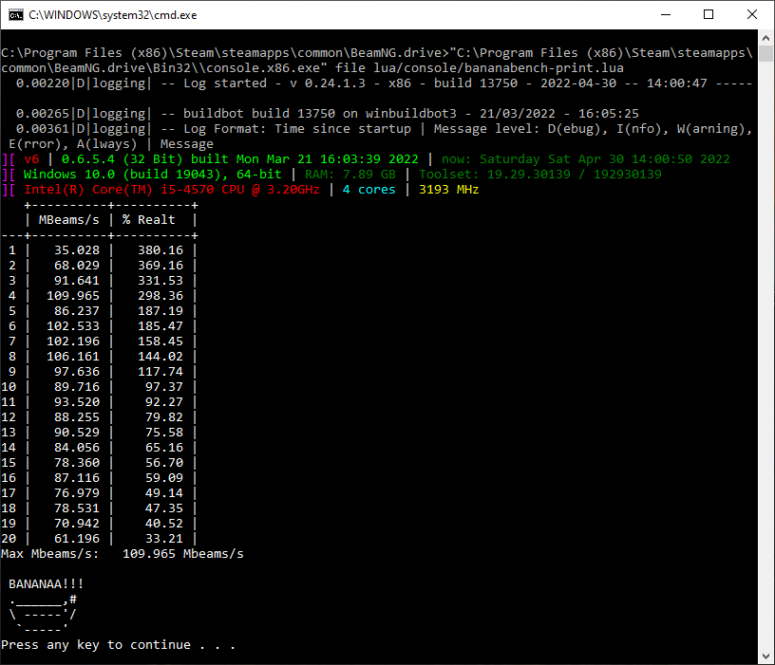Select the value 47.35 in row 18
The image size is (775, 665).
[x=164, y=508]
